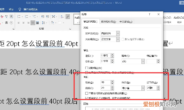Align the paragraph to the left
Screen dimensions: 184x110
click(19, 23)
